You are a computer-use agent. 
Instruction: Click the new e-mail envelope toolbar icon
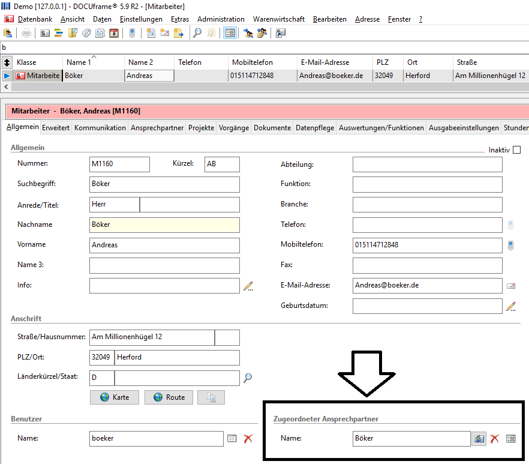coord(164,33)
